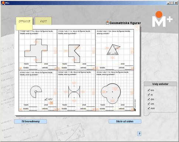Screen dimensions: 179x142
Task: Click right arrow at bottom of task 1 panel
Action: pyautogui.click(x=55, y=68)
